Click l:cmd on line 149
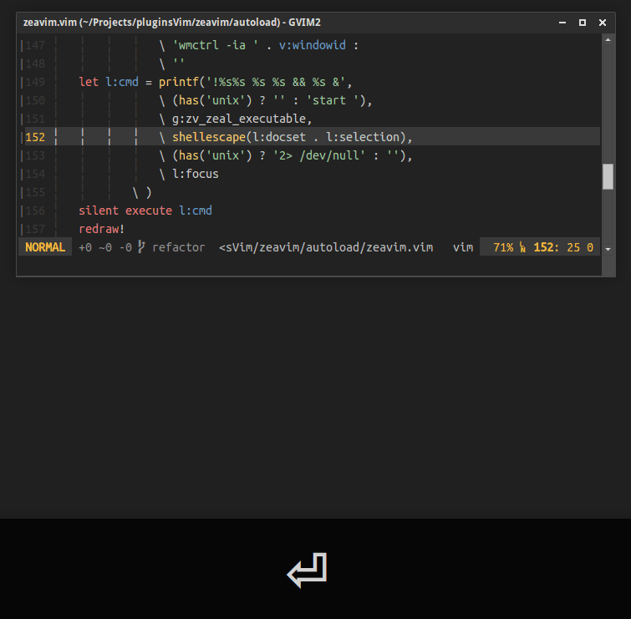The height and width of the screenshot is (619, 631). pyautogui.click(x=122, y=82)
